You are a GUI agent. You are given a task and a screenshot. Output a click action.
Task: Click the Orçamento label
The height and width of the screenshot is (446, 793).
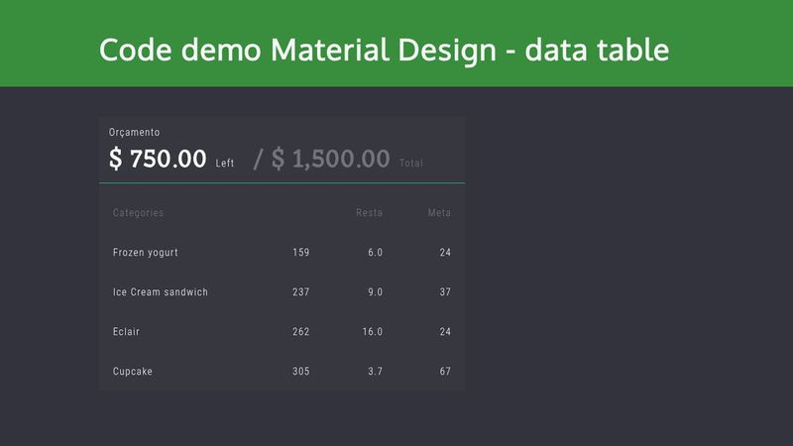135,132
